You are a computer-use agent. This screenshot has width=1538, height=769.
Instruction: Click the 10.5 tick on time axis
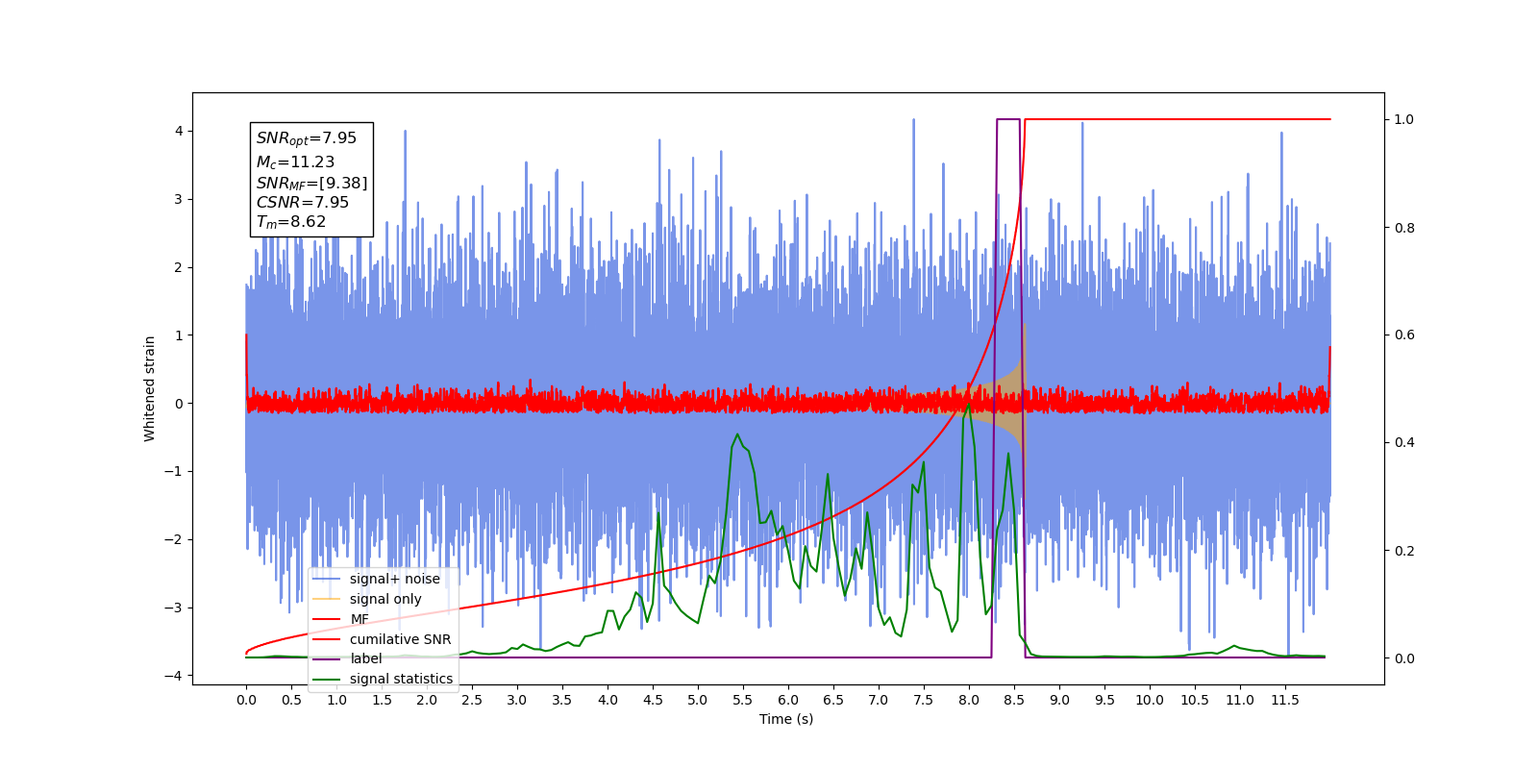pos(1195,700)
